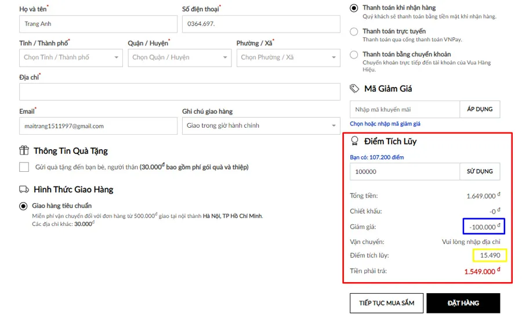522x324 pixels.
Task: Click the 1.549.000 Tiền phải trả amount
Action: click(x=482, y=271)
